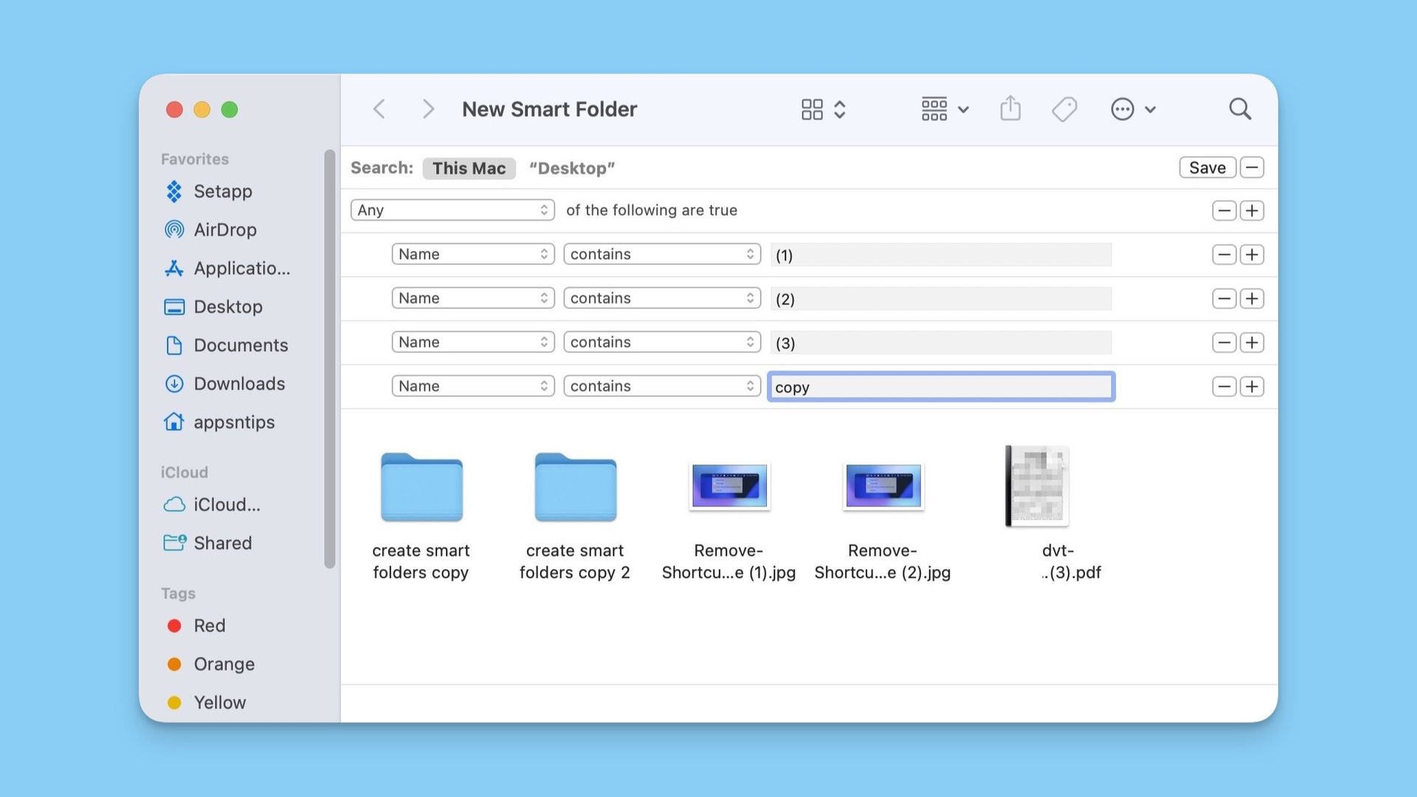
Task: Click the Downloads sidebar icon
Action: click(x=173, y=384)
